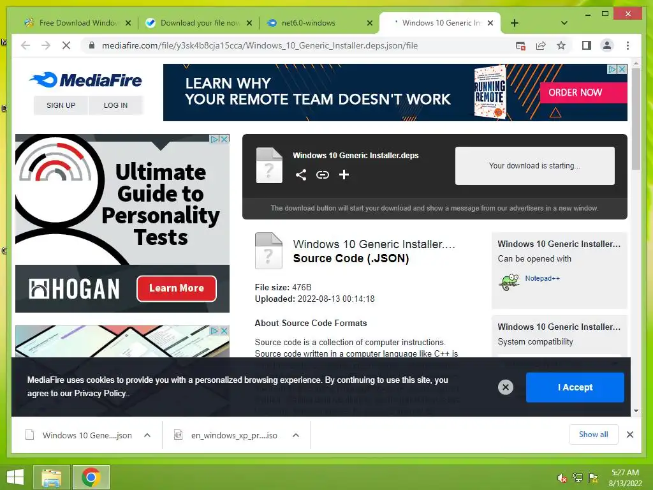Click Show all downloads
The width and height of the screenshot is (653, 490).
594,434
